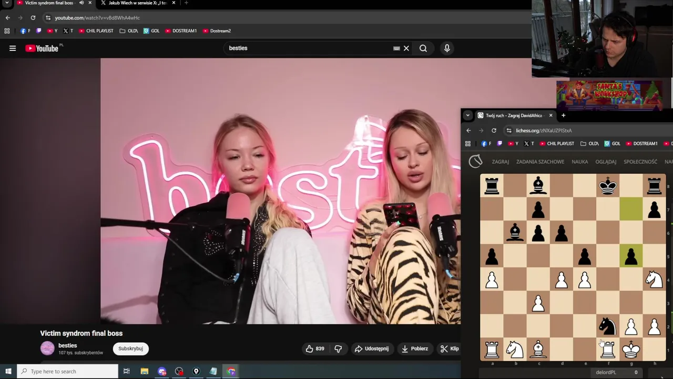Reload the YouTube page
Viewport: 673px width, 379px height.
(33, 18)
